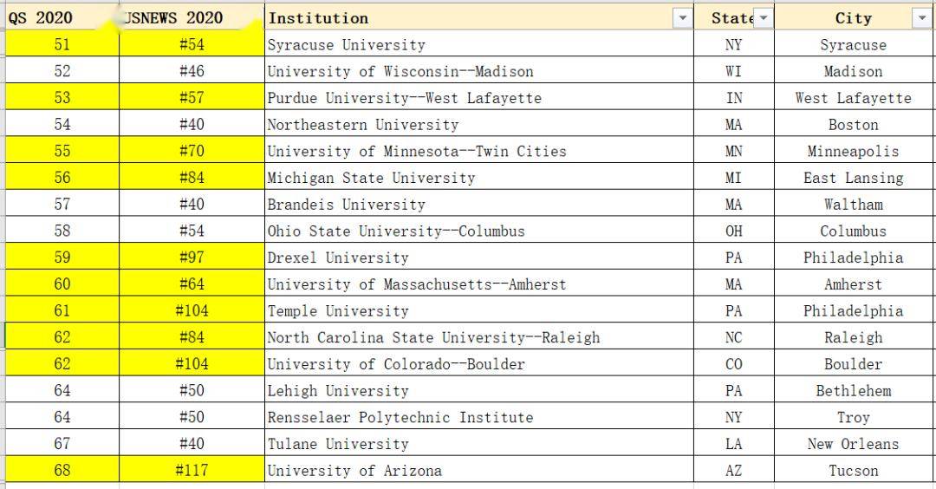The image size is (936, 489).
Task: Click the #97 USNEWS rank cell
Action: [x=192, y=258]
